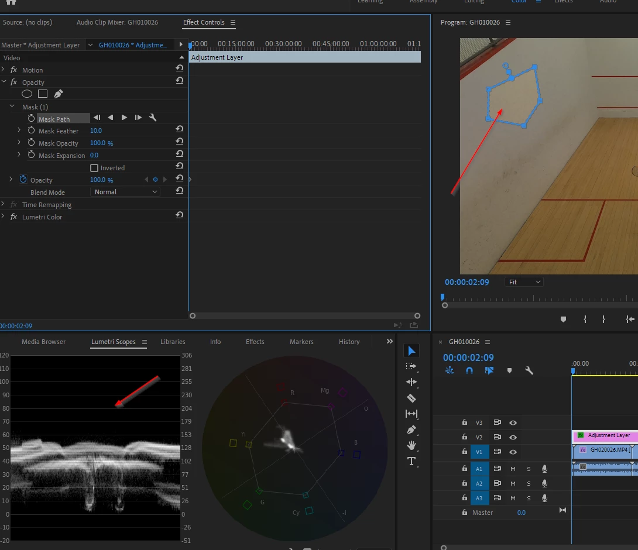Open the History tab
Viewport: 638px width, 550px height.
tap(349, 342)
